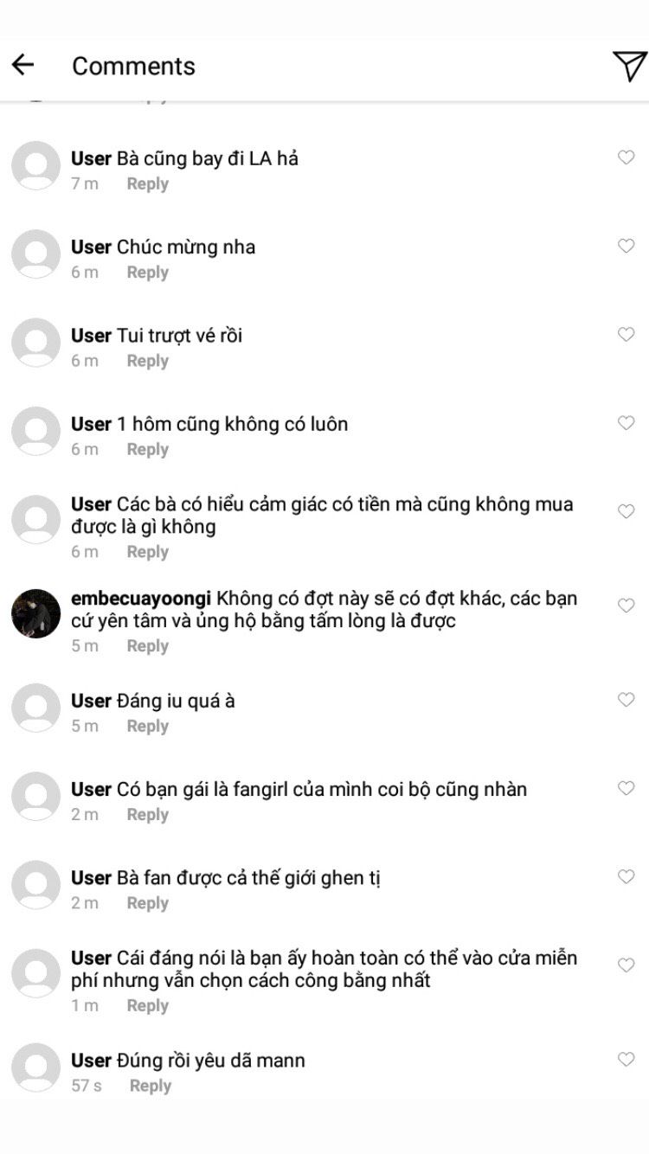Screen dimensions: 649x1154
Task: Like the 'Chúc mừng nha' comment
Action: coord(626,246)
